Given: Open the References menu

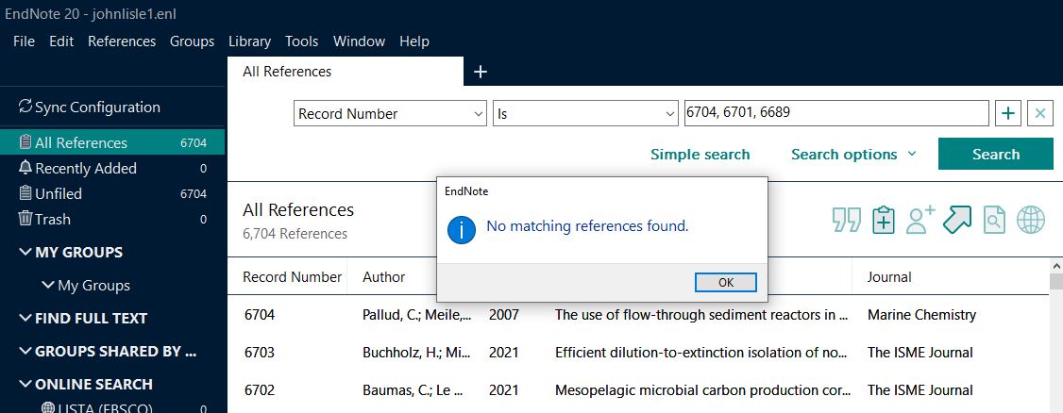Looking at the screenshot, I should point(122,41).
